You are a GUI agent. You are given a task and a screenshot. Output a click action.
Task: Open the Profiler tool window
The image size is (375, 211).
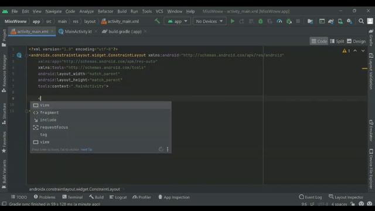pyautogui.click(x=142, y=197)
